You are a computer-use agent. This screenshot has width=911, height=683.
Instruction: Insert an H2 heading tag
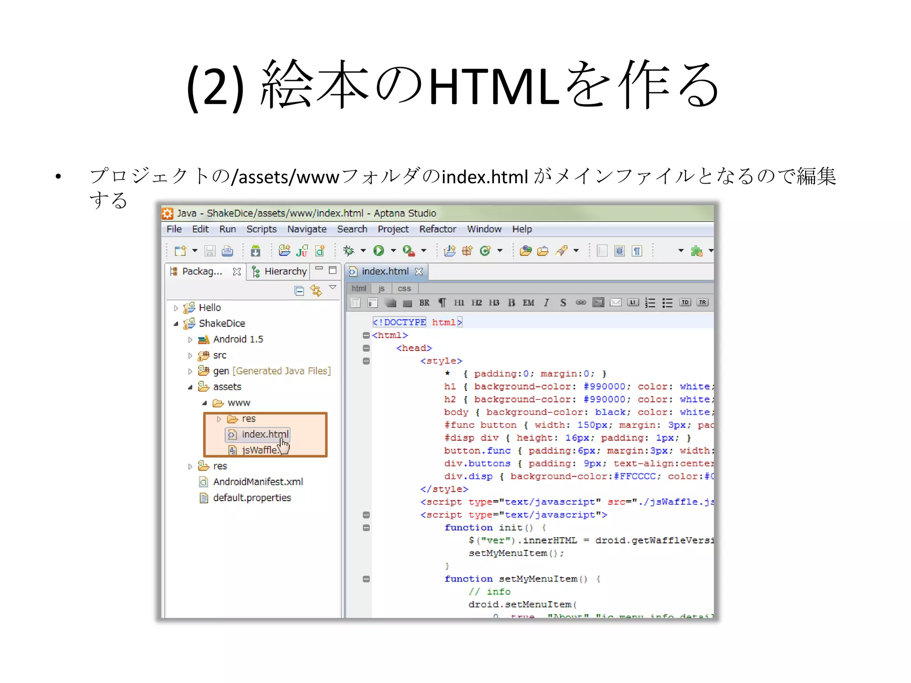coord(476,303)
